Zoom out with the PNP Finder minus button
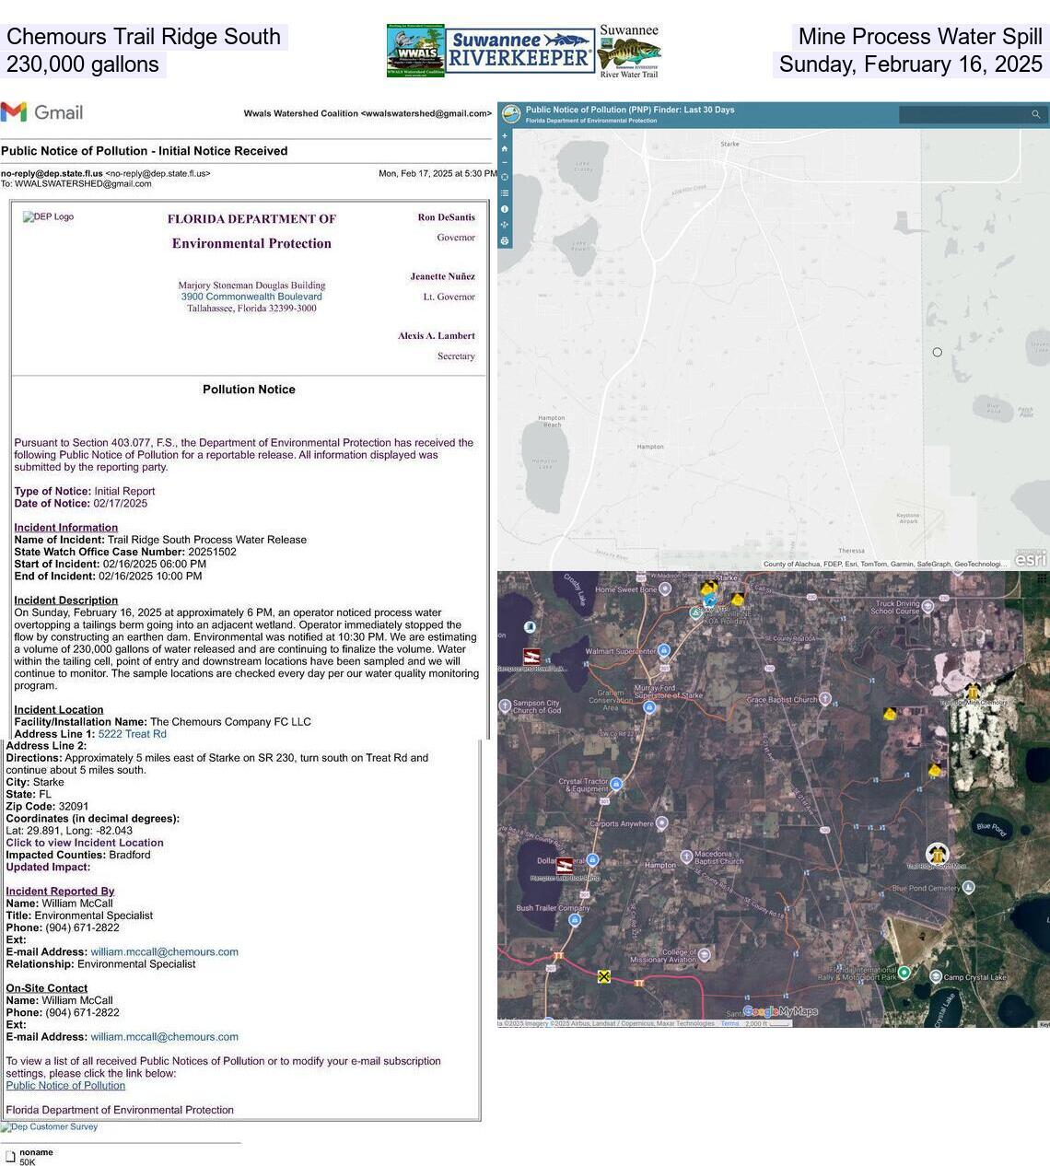Image resolution: width=1050 pixels, height=1166 pixels. pos(504,162)
